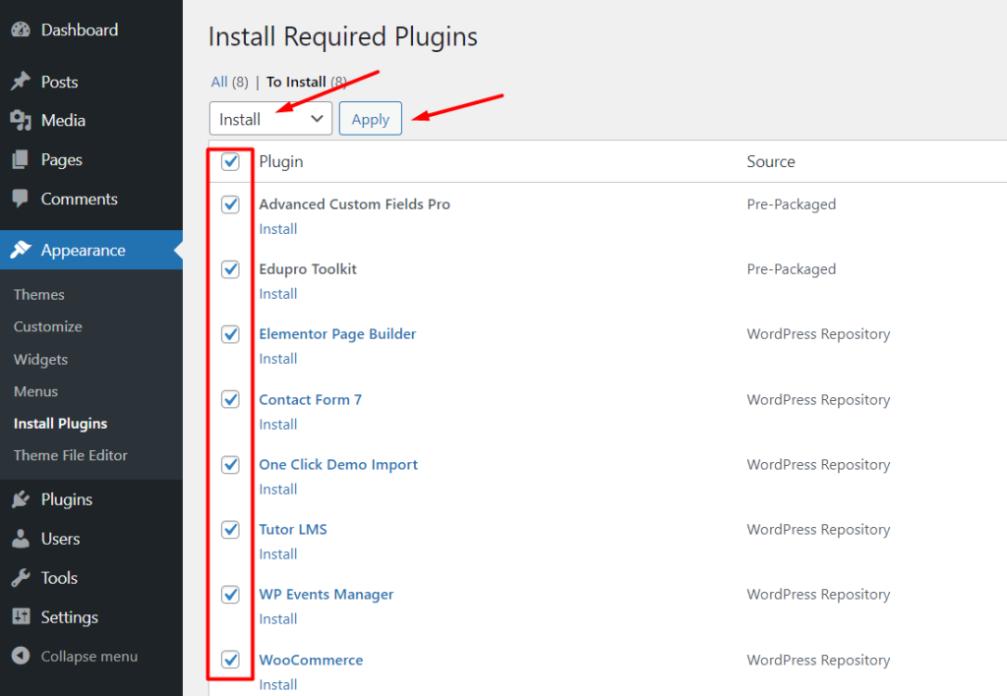The width and height of the screenshot is (1007, 696).
Task: Open the Contact Form 7 plugin link
Action: pos(310,399)
